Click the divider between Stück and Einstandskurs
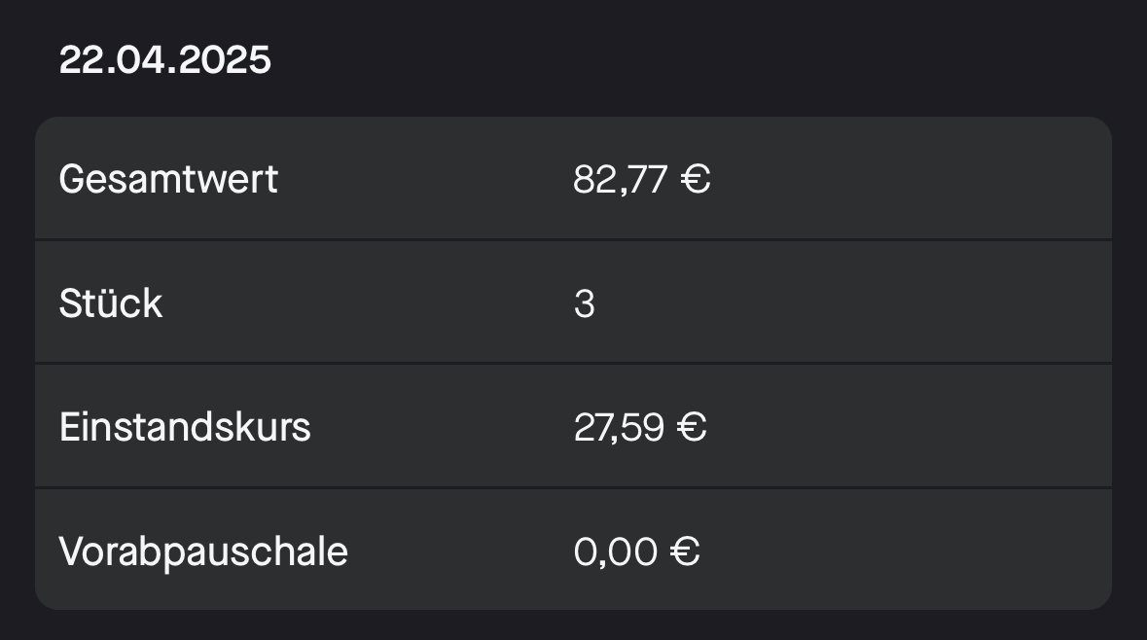This screenshot has height=640, width=1147. (574, 364)
